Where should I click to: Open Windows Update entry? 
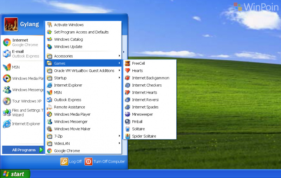coord(83,47)
